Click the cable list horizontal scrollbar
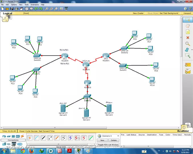Viewport: 193px width, 154px height. point(58,144)
